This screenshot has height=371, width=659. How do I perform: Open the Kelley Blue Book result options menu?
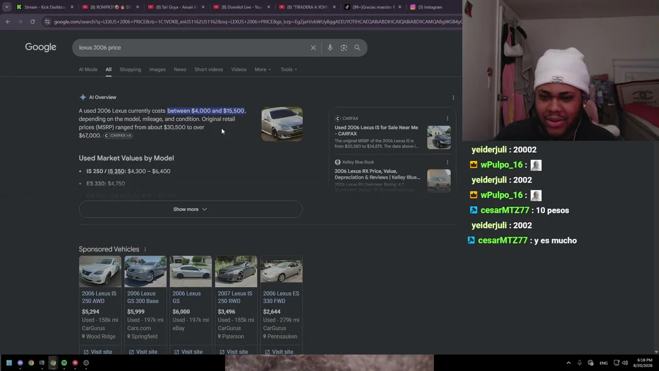(447, 162)
